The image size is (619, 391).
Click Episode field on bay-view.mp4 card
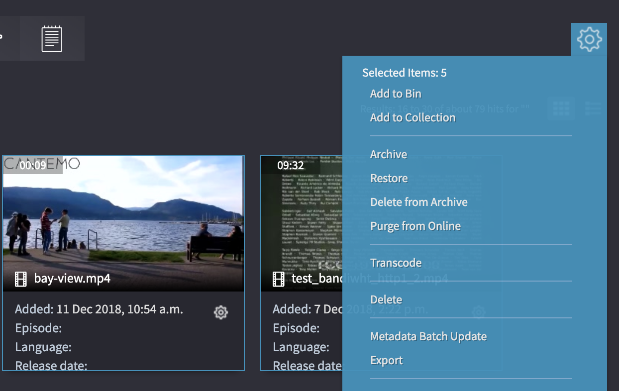click(x=38, y=328)
